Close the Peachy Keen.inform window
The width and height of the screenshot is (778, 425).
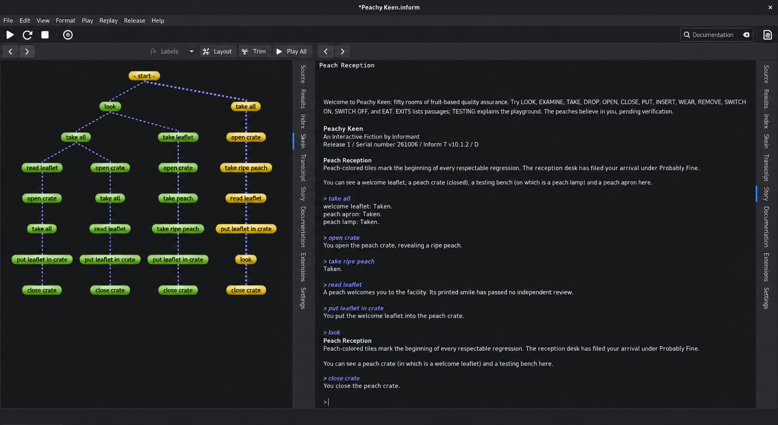coord(770,7)
